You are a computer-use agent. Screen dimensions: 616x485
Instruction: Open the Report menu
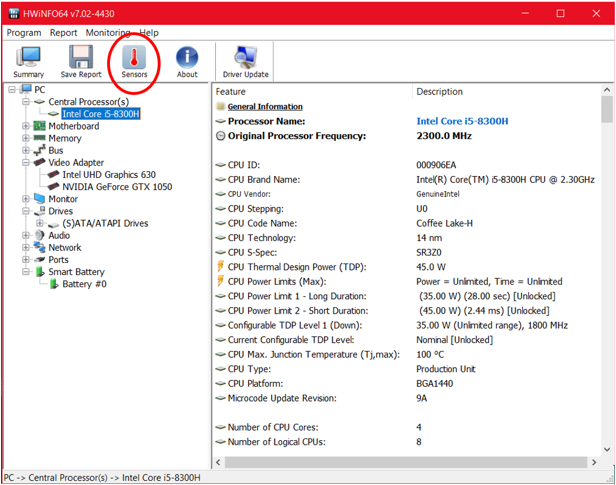click(x=63, y=33)
